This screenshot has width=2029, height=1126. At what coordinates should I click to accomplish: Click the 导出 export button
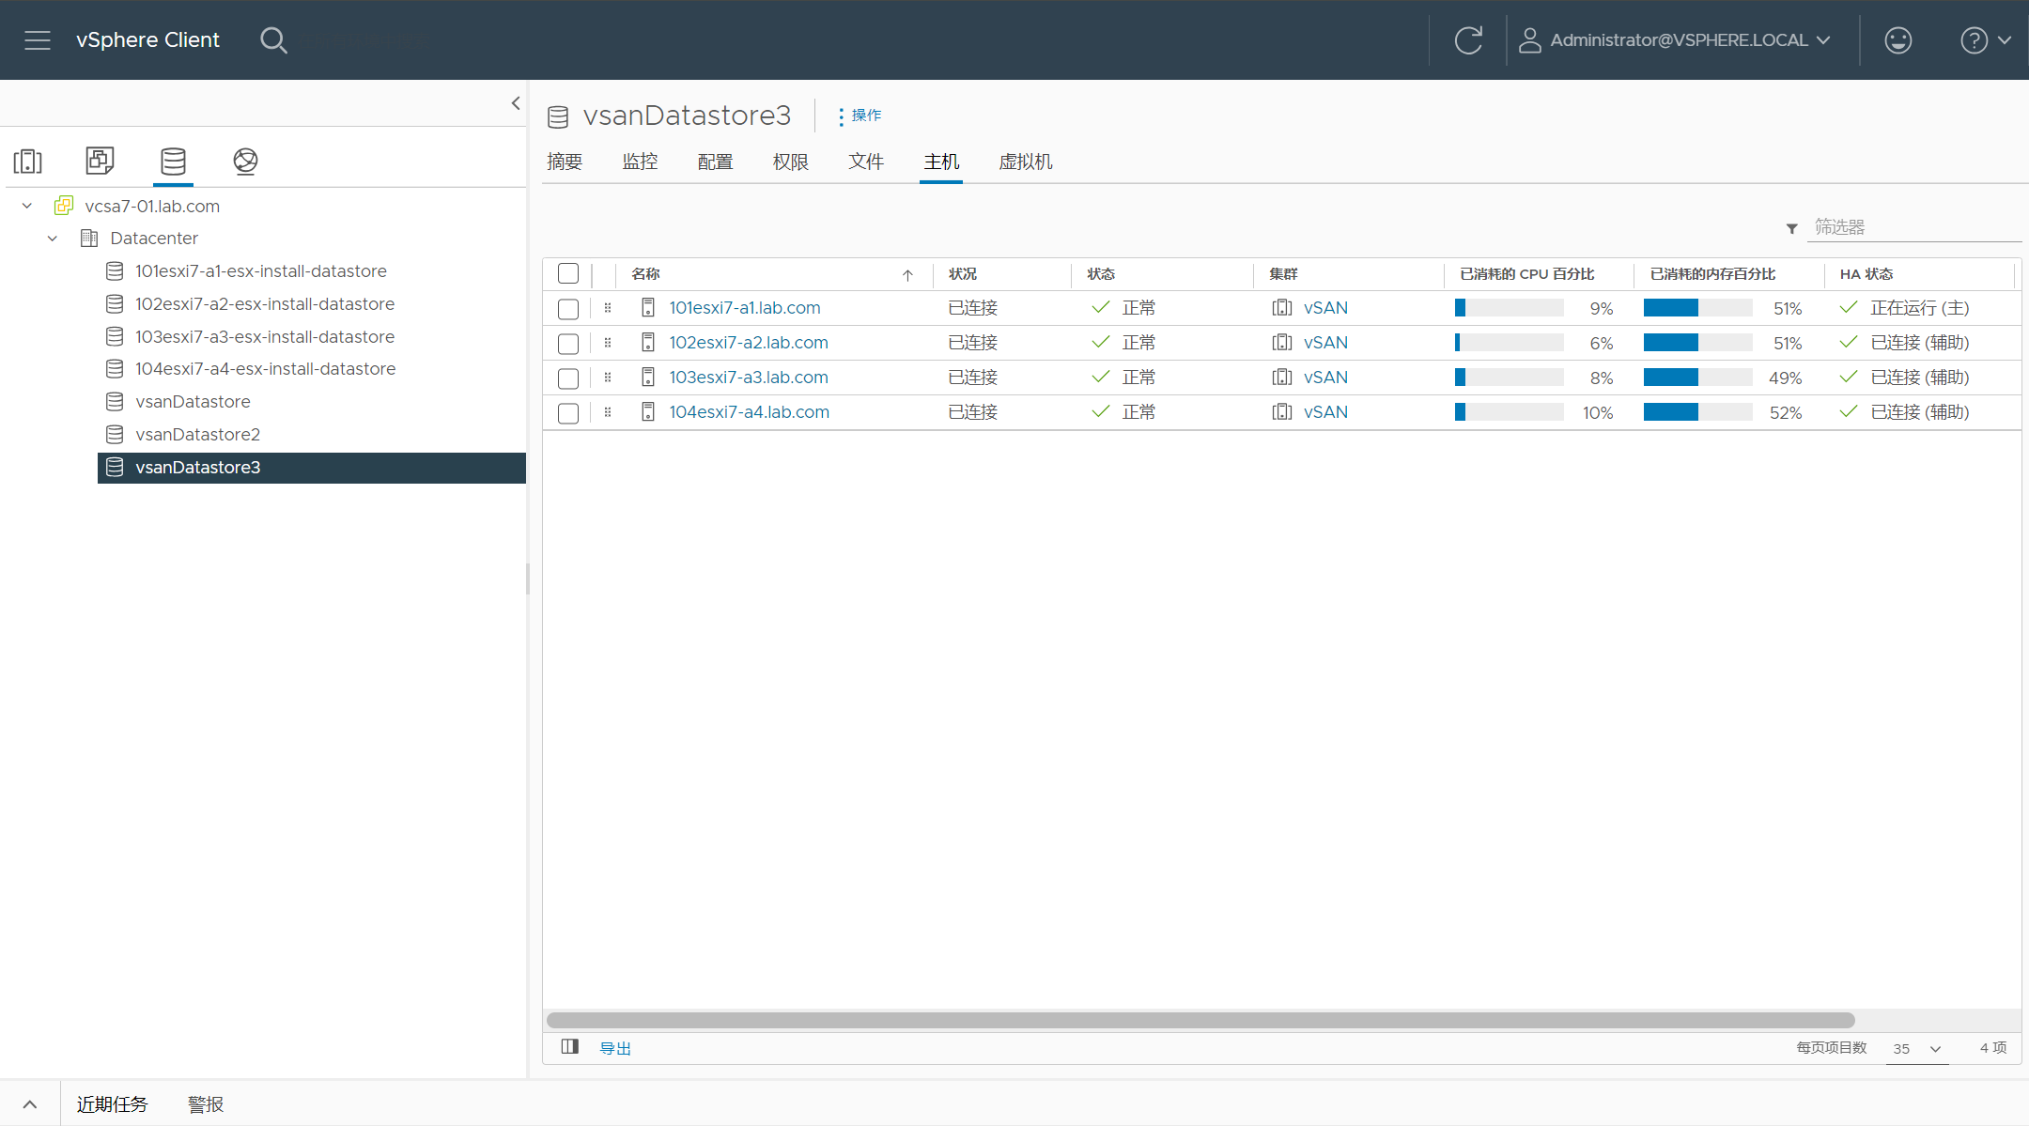(x=615, y=1048)
